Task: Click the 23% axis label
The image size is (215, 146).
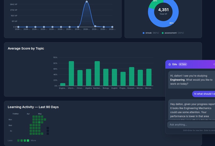Action: (x=55, y=80)
